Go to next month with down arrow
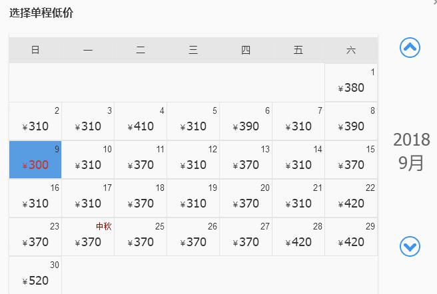 [x=410, y=247]
